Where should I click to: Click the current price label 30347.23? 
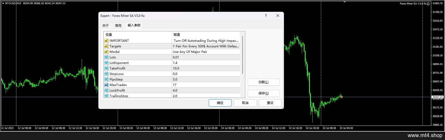438,97
